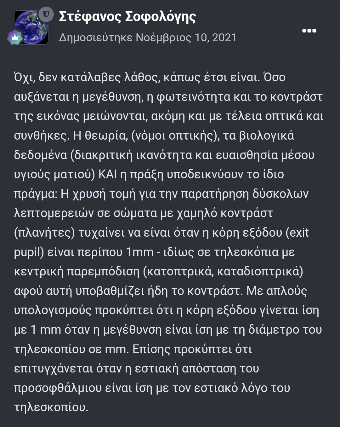Click the crown rank badge icon
The width and height of the screenshot is (340, 427).
(15, 38)
